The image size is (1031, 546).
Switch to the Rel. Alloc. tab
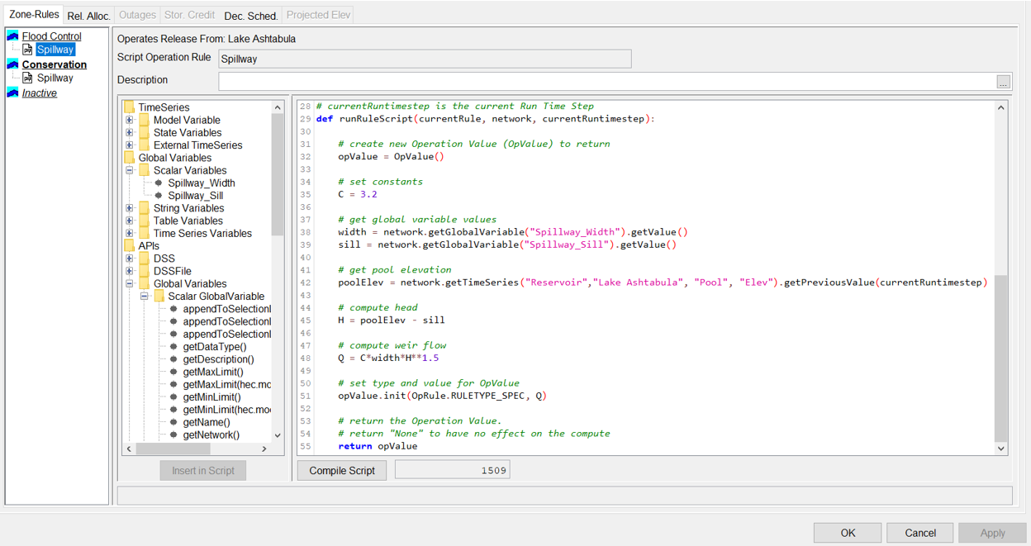point(88,16)
